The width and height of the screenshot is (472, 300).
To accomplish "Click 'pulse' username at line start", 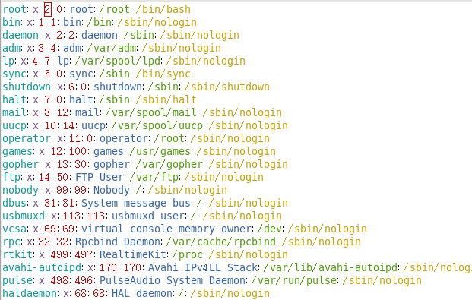I will pyautogui.click(x=17, y=281).
